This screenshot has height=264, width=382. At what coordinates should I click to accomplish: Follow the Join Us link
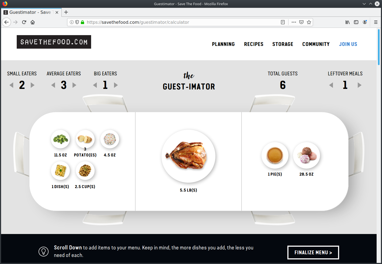click(x=348, y=44)
